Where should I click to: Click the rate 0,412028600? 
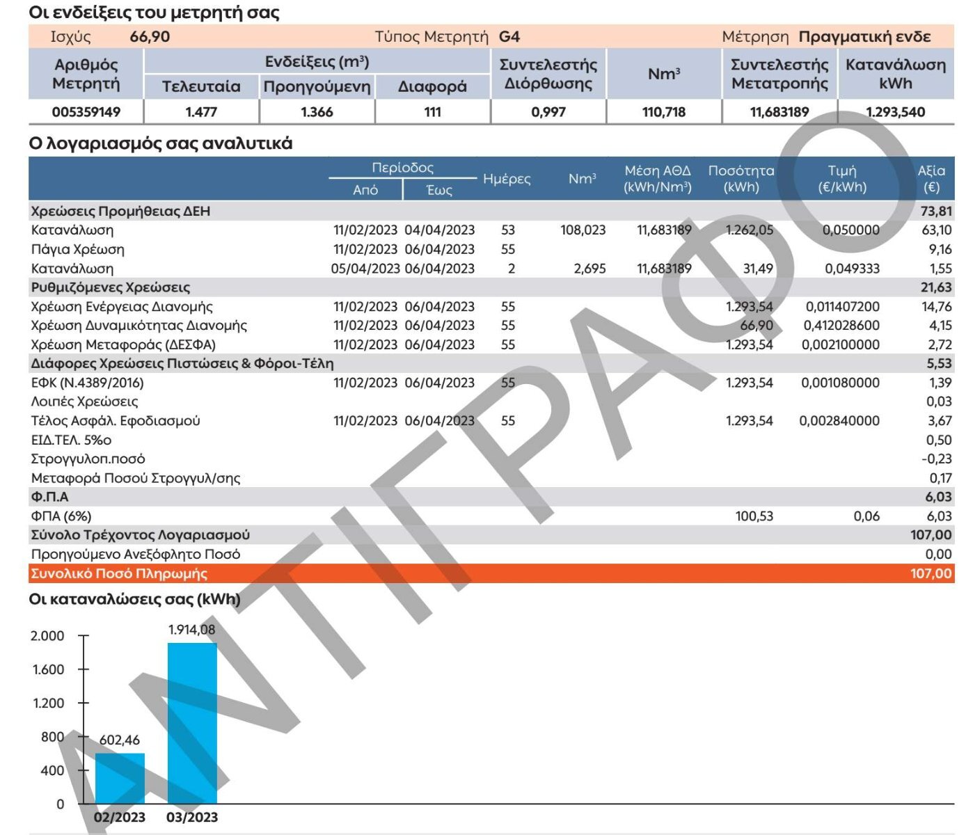coord(841,326)
